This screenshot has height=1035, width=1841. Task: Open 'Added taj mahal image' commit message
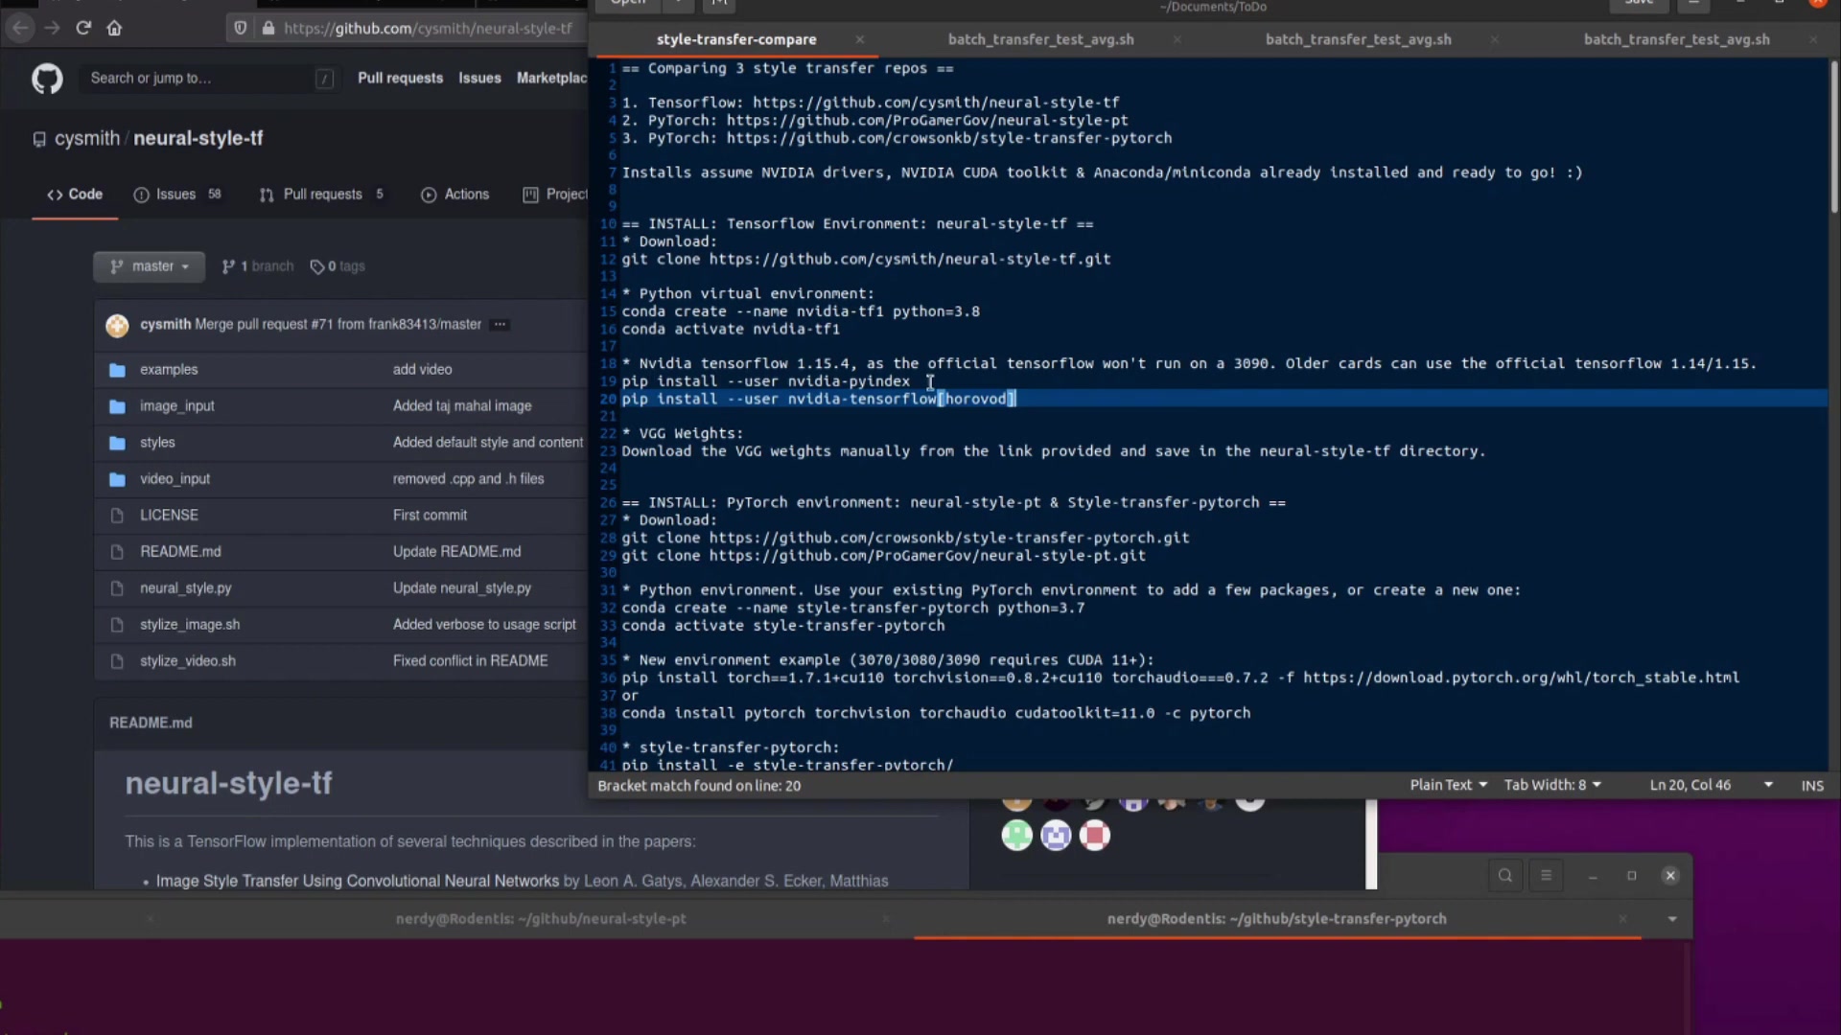pyautogui.click(x=462, y=406)
